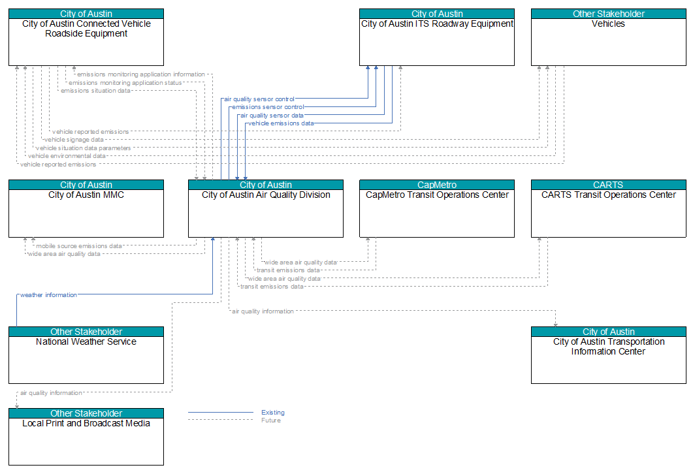Select the City of Austin Connected Vehicle Roadside Equipment box
693x474 pixels.
pyautogui.click(x=86, y=38)
